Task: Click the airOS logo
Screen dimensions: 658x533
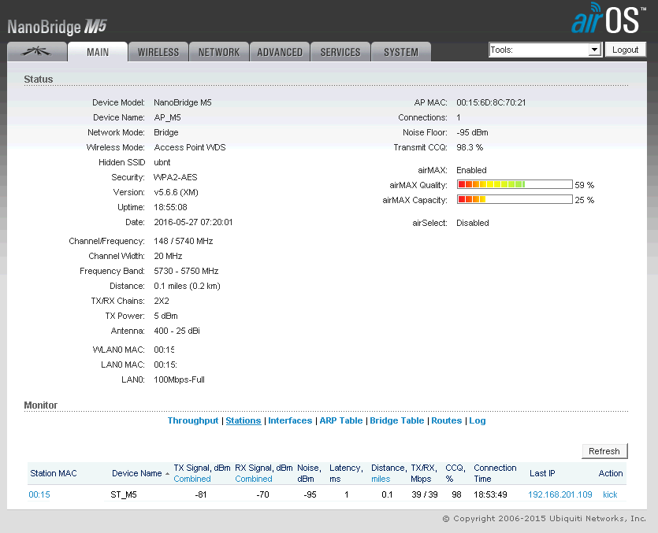Action: click(x=608, y=19)
